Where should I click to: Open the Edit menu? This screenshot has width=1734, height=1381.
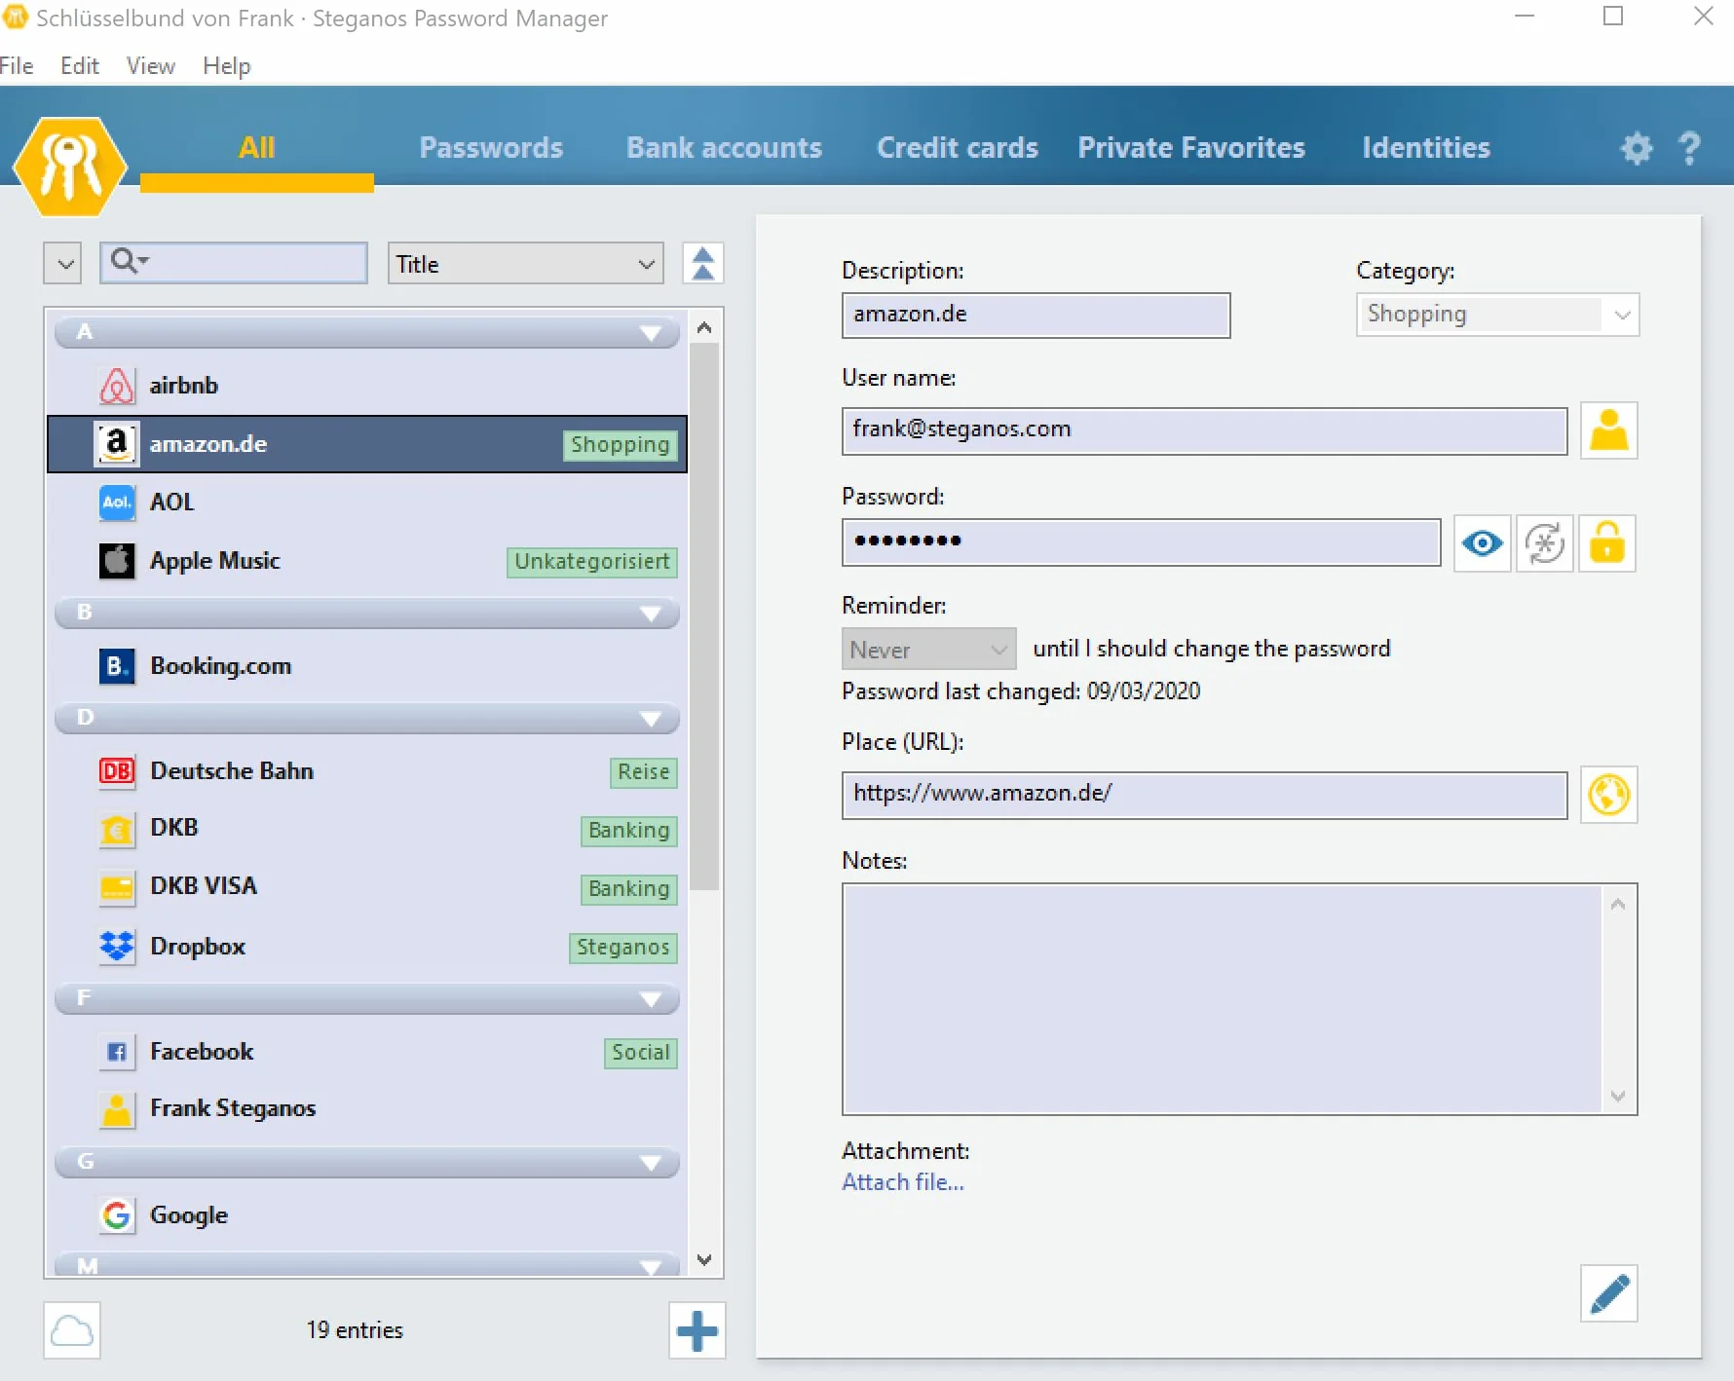[80, 65]
